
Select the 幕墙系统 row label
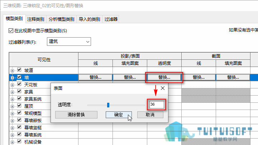coord(33,135)
